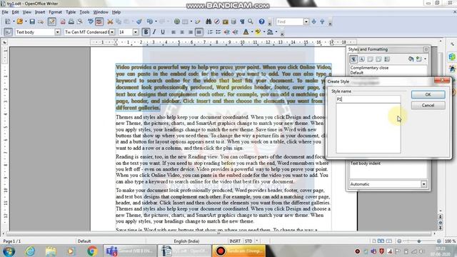The width and height of the screenshot is (457, 257).
Task: Click the Undo icon
Action: (150, 21)
